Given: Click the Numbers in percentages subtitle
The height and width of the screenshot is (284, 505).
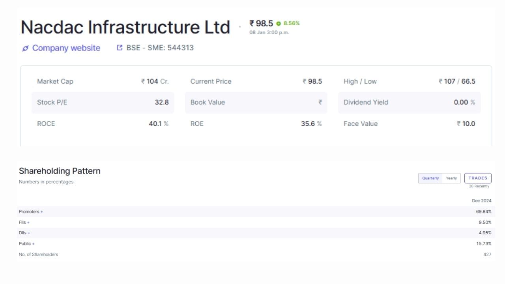Looking at the screenshot, I should (46, 182).
